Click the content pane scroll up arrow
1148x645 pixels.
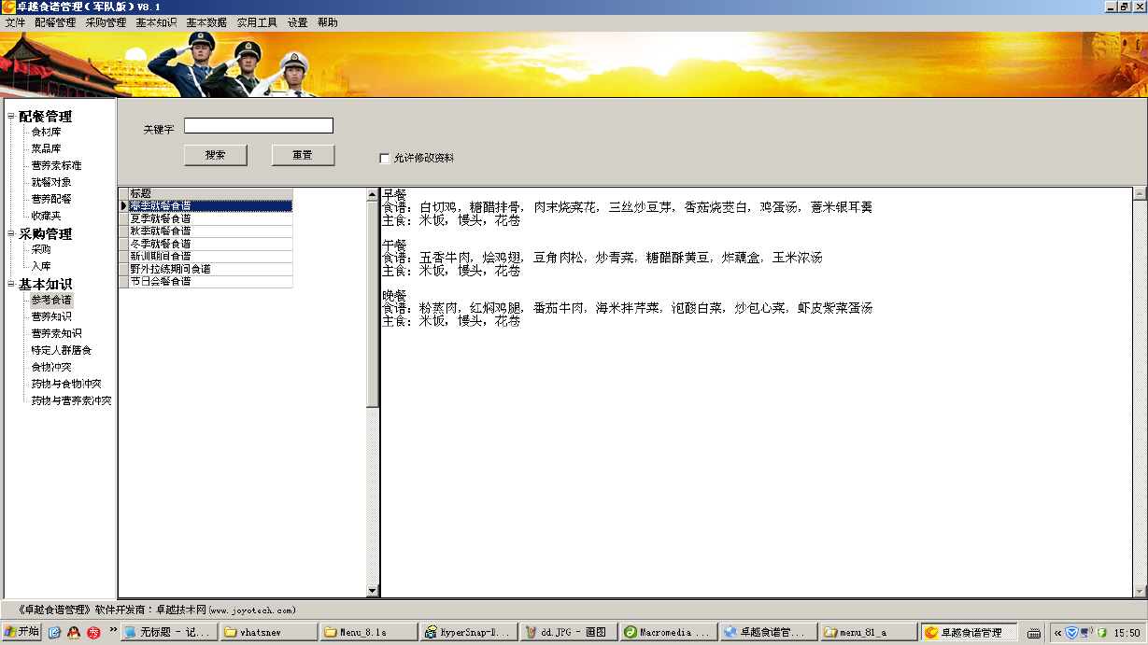[1140, 194]
